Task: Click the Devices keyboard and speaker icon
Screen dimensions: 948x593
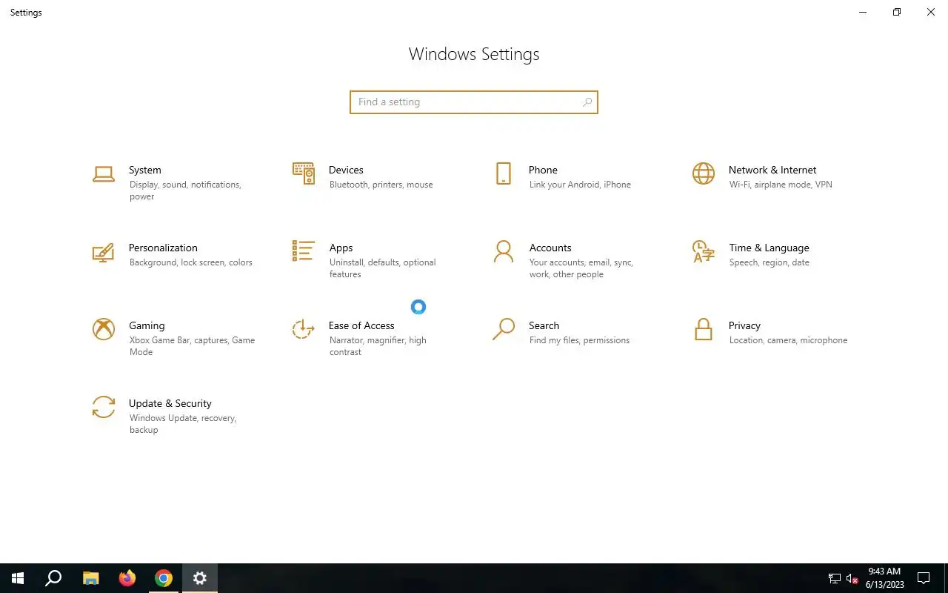Action: 304,173
